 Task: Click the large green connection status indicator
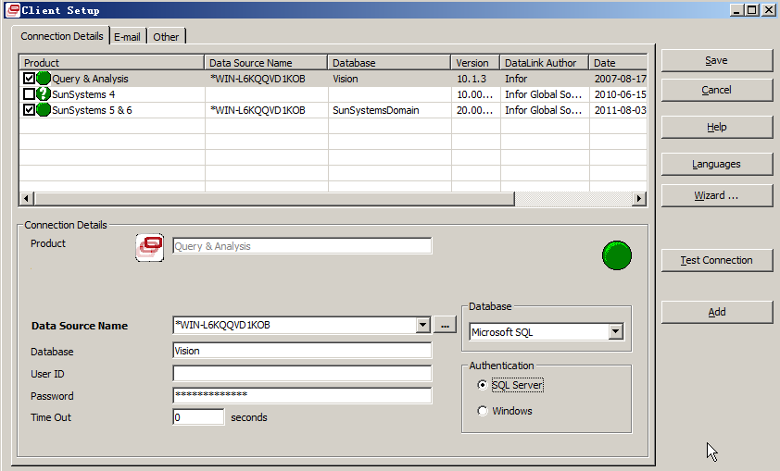pyautogui.click(x=617, y=254)
